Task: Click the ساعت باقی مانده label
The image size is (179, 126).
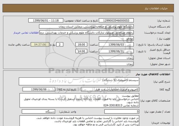Action: [x=19, y=45]
